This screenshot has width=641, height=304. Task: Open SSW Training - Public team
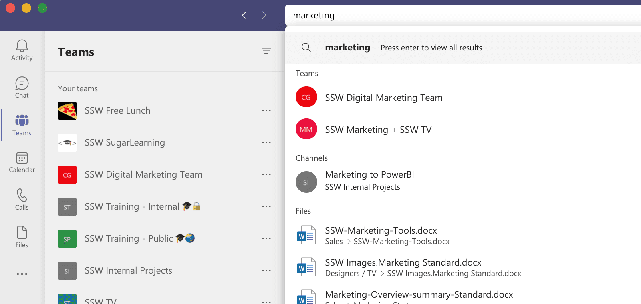click(129, 239)
